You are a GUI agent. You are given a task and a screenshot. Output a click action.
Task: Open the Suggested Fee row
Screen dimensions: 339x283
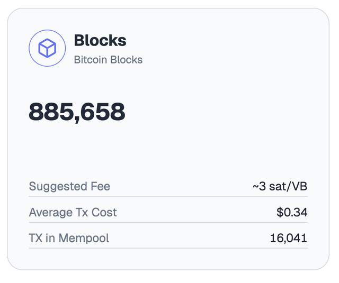click(168, 186)
